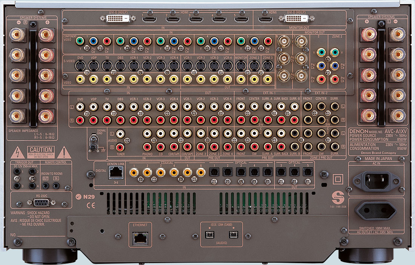415x265 pixels.
Task: Click the POWER CONSUMPTION 850W text
Action: point(378,140)
